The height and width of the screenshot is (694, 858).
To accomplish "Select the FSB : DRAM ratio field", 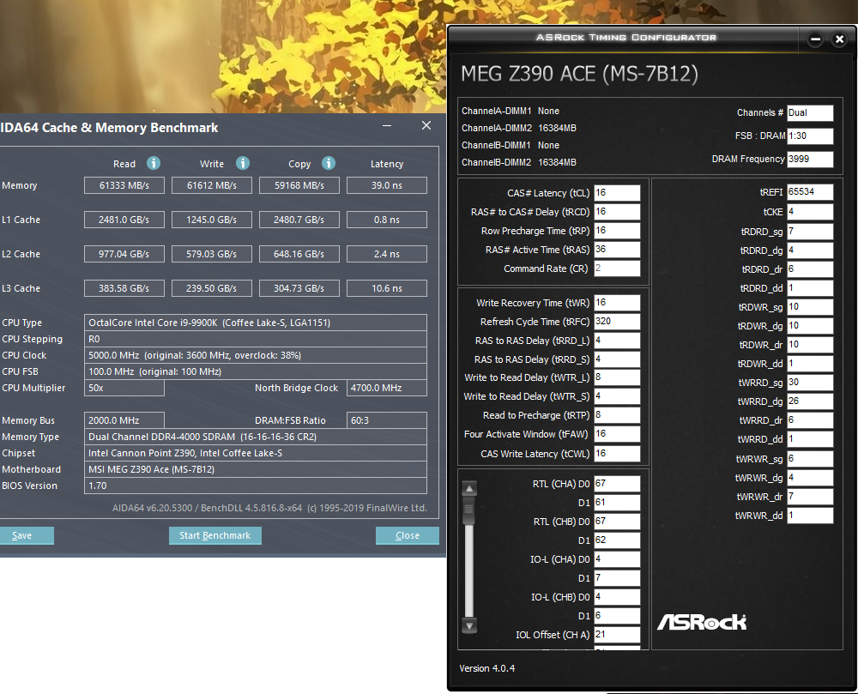I will coord(810,136).
